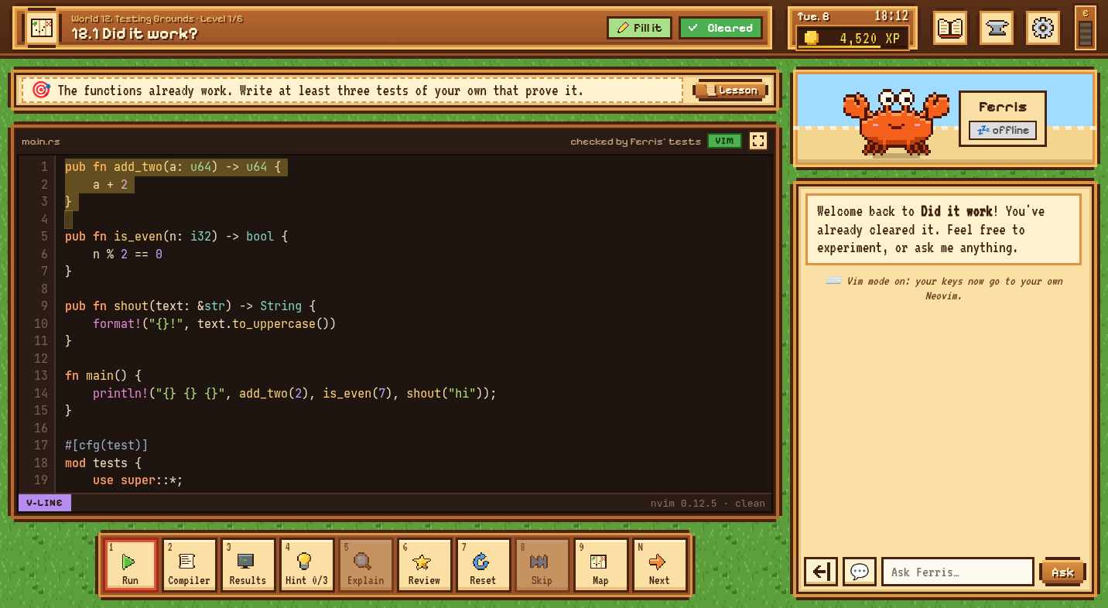
Task: Collapse the Ferris chat panel
Action: (x=821, y=572)
